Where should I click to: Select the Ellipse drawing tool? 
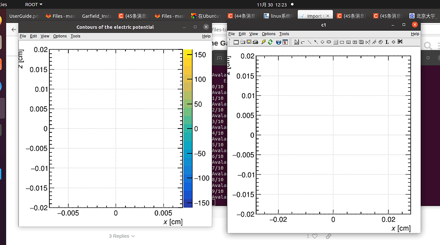coord(329,42)
